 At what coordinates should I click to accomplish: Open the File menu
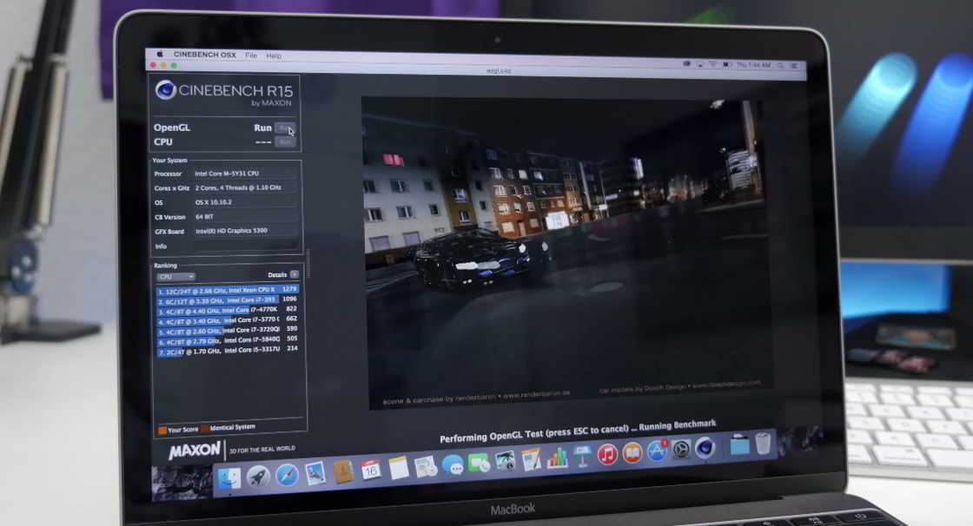(x=251, y=56)
